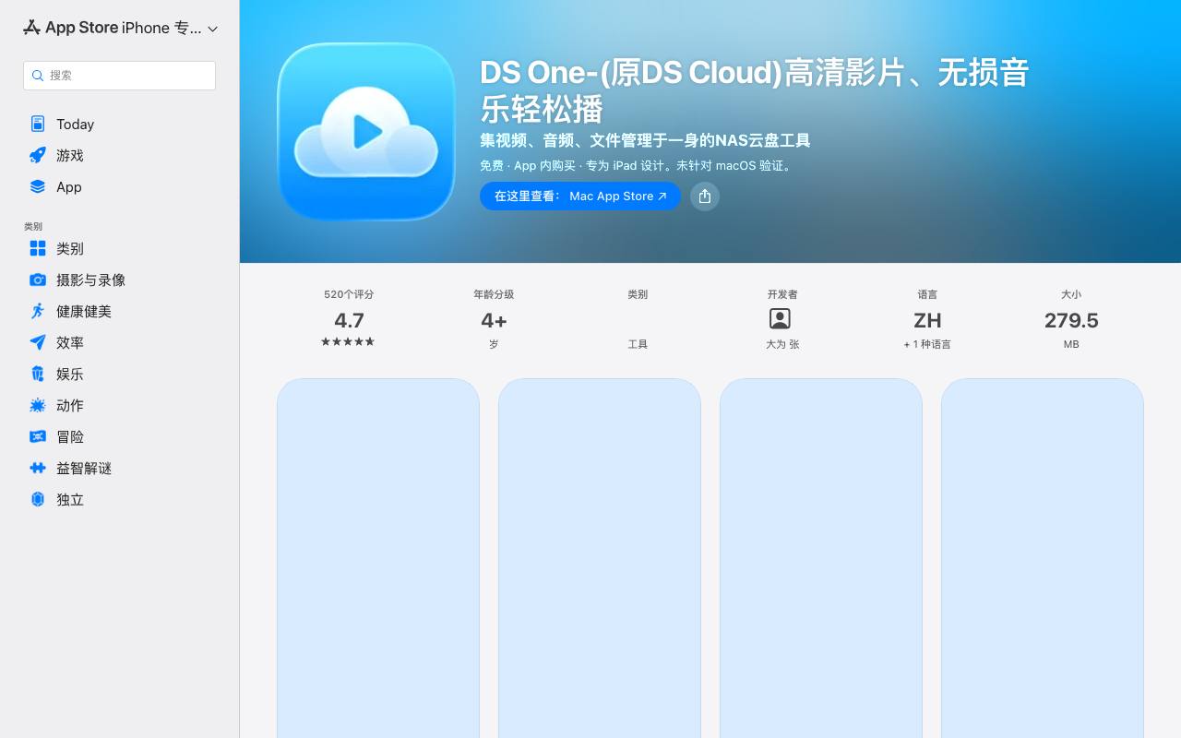This screenshot has width=1181, height=738.
Task: Go to the Today tab label
Action: pyautogui.click(x=75, y=125)
